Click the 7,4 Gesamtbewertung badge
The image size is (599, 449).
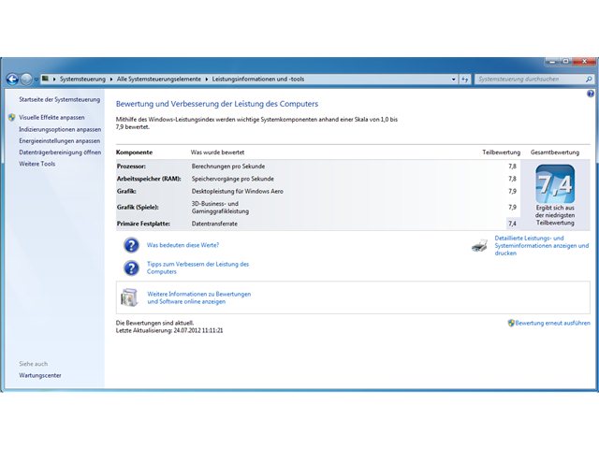(555, 184)
